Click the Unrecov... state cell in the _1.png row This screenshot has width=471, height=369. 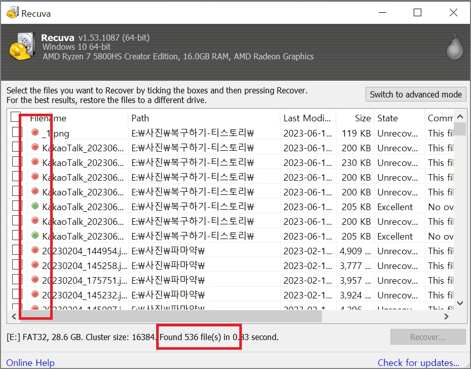397,133
